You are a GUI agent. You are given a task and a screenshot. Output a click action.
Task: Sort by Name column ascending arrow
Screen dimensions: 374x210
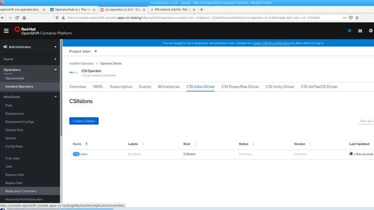(86, 144)
